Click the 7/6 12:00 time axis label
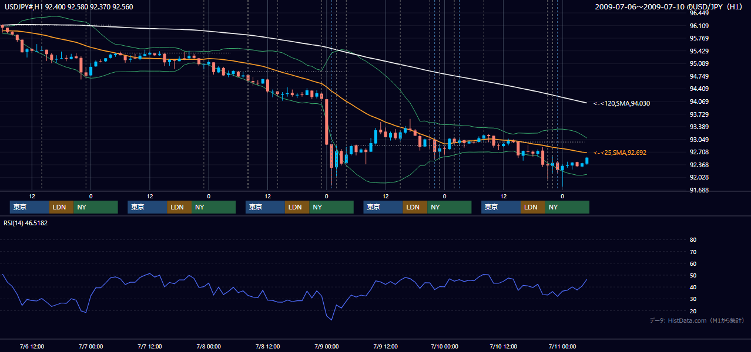751x352 pixels. (x=32, y=346)
